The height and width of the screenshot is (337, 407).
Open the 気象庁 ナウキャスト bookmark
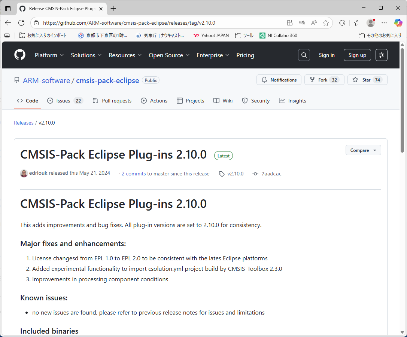160,36
